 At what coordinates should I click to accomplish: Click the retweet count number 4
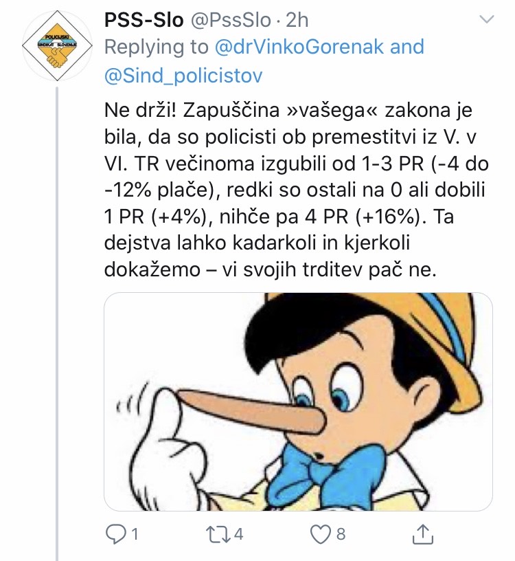coord(239,534)
